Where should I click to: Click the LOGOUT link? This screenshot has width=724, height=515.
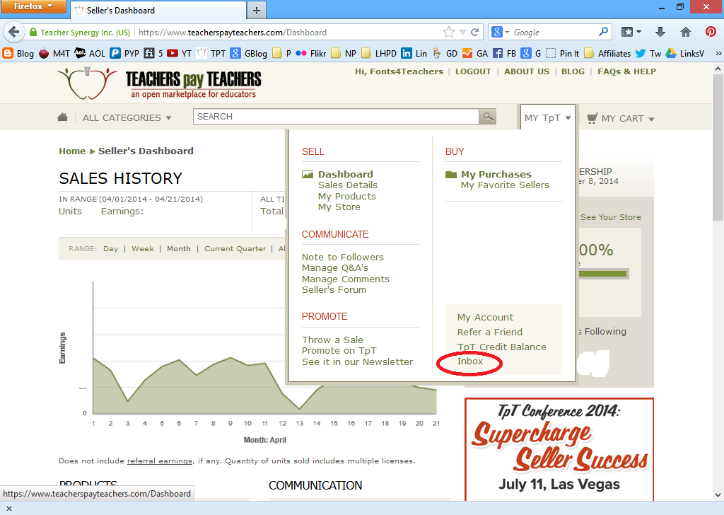(473, 71)
